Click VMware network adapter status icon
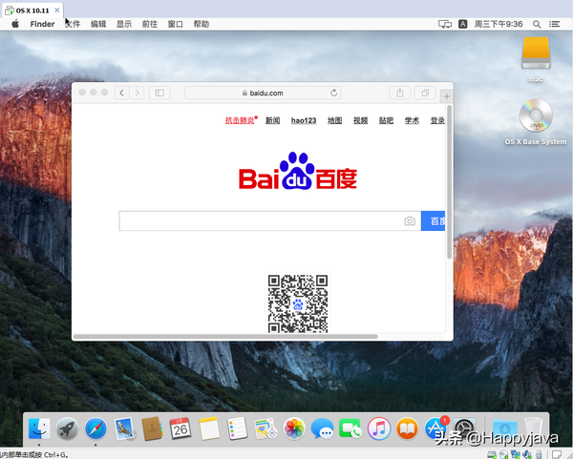The height and width of the screenshot is (459, 573). [516, 454]
